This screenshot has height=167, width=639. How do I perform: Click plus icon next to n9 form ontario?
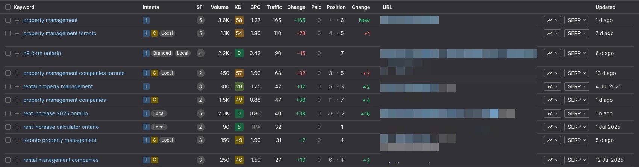(x=17, y=53)
